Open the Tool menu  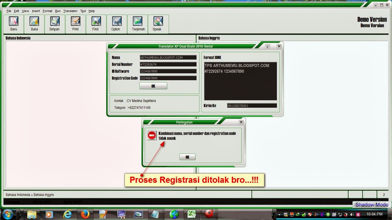click(83, 11)
